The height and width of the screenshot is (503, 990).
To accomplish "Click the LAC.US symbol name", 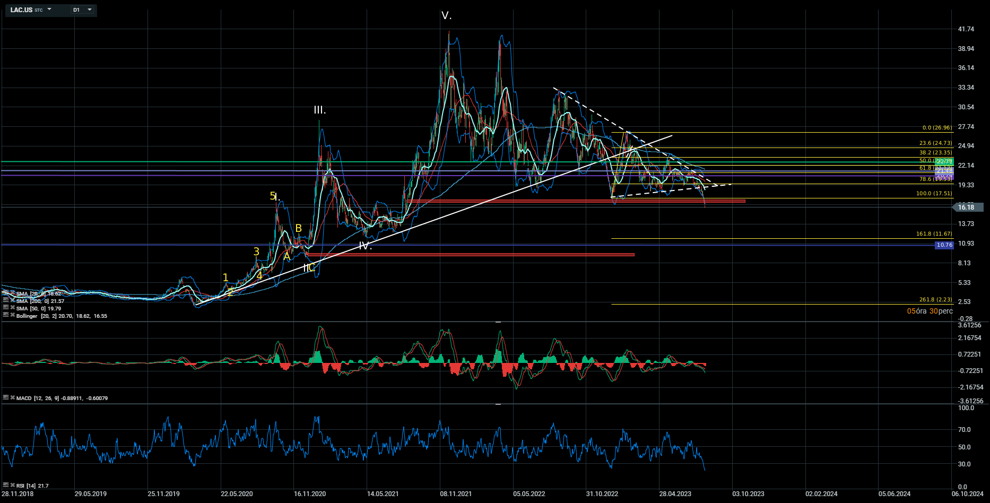I will coord(22,10).
